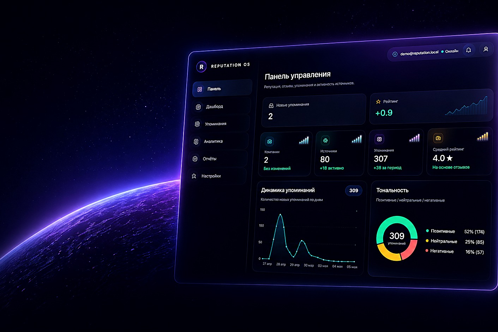Click the red dot beside Негативные
This screenshot has width=498, height=332.
click(x=427, y=250)
